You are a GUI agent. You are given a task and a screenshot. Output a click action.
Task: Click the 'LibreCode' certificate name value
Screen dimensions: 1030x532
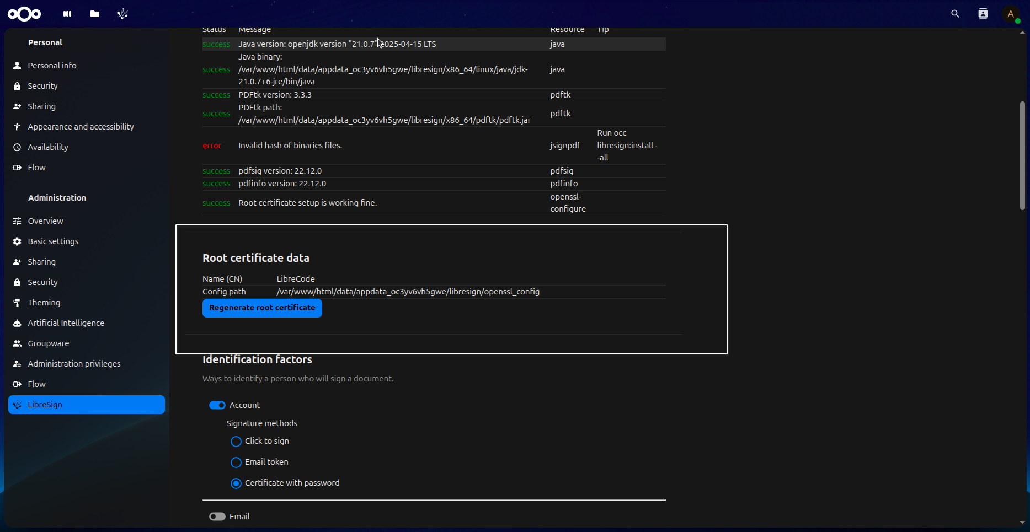pos(296,279)
